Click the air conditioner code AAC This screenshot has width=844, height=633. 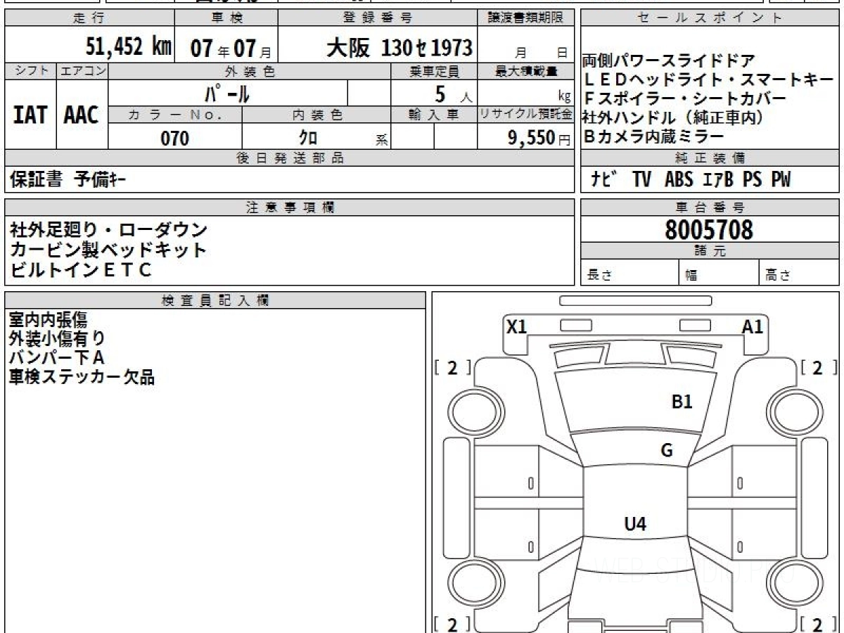tap(82, 115)
